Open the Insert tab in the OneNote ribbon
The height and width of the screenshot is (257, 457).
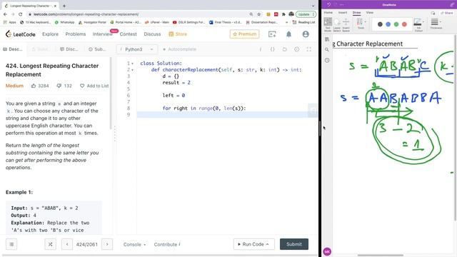[x=343, y=13]
